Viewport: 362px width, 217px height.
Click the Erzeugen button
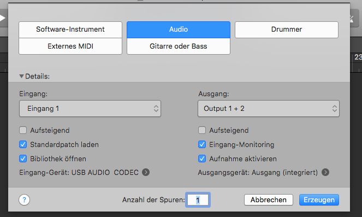coord(319,200)
